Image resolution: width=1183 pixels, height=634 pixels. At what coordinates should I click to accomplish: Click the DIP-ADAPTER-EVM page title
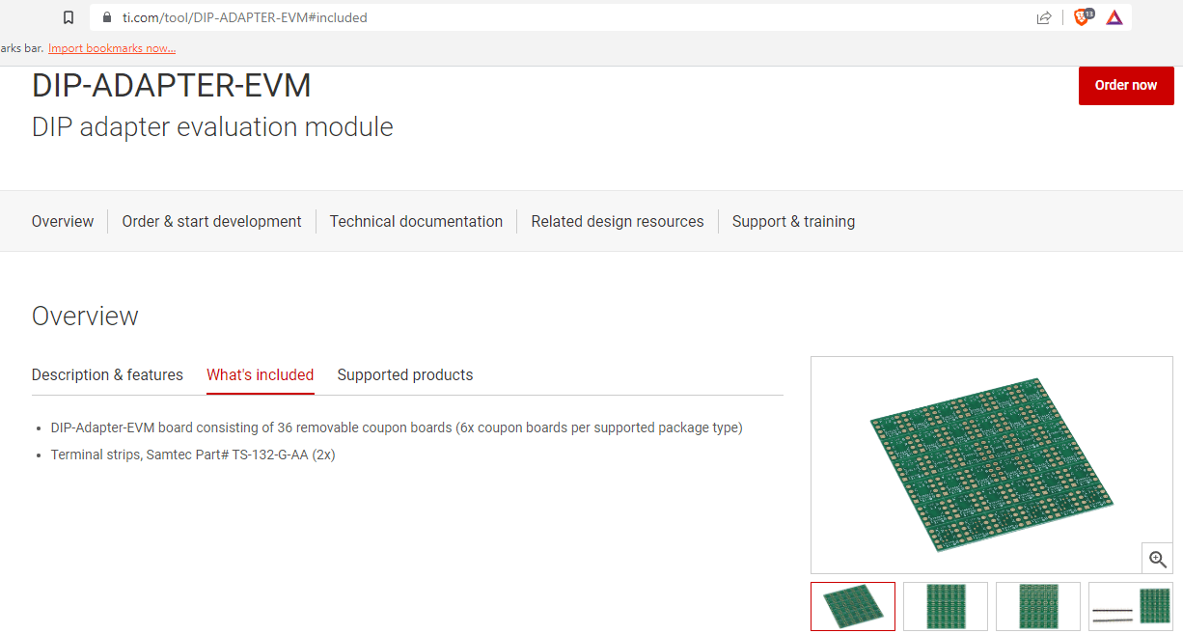(x=172, y=86)
